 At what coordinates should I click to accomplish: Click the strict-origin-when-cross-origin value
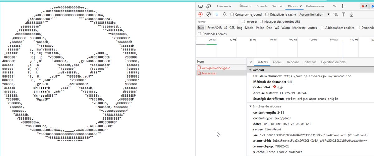(312, 99)
